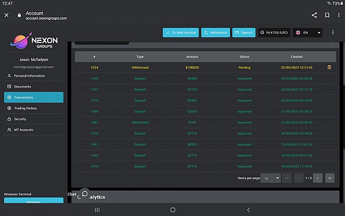Click the $100000 withdrawal amount

(192, 67)
